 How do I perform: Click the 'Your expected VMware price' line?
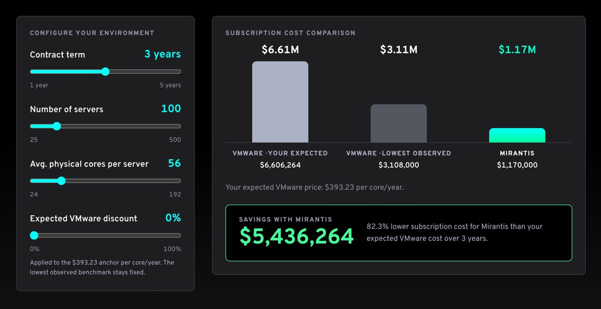pyautogui.click(x=315, y=187)
